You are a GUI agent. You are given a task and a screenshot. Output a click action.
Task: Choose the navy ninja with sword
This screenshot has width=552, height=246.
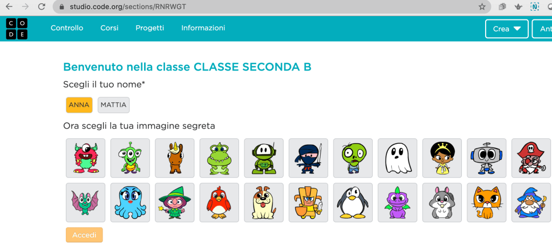point(309,158)
